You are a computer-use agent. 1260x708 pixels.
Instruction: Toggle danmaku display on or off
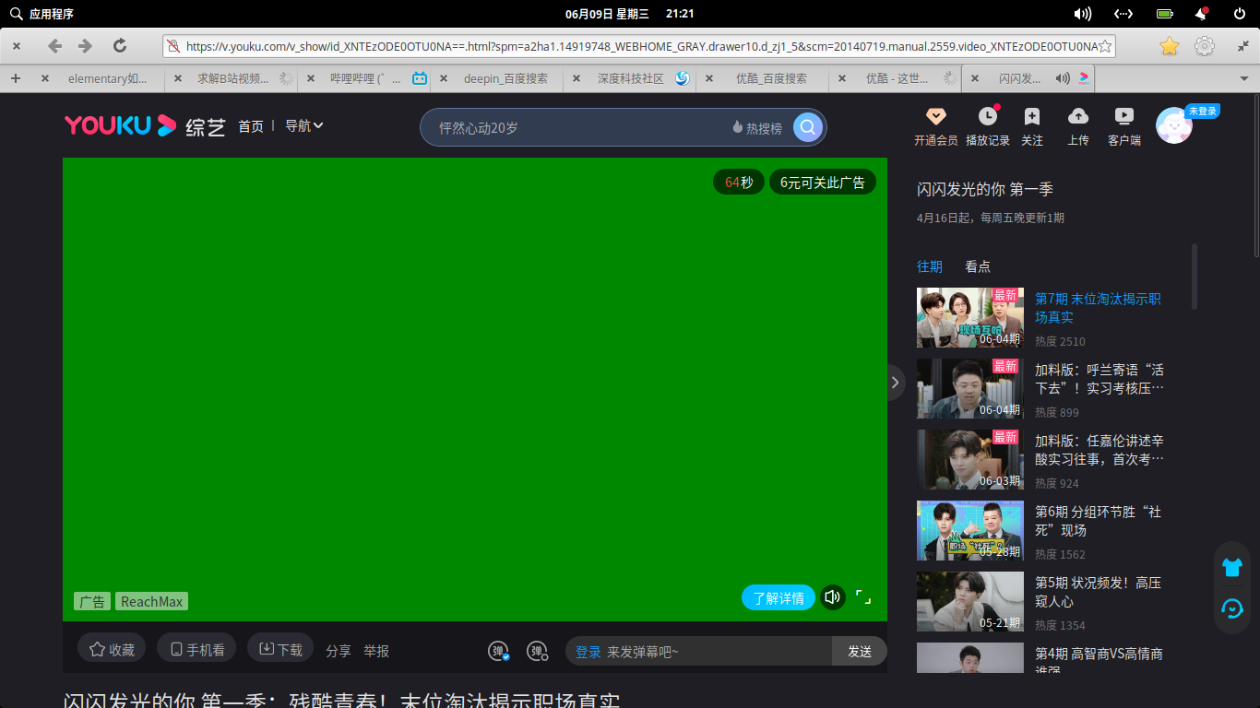click(499, 651)
